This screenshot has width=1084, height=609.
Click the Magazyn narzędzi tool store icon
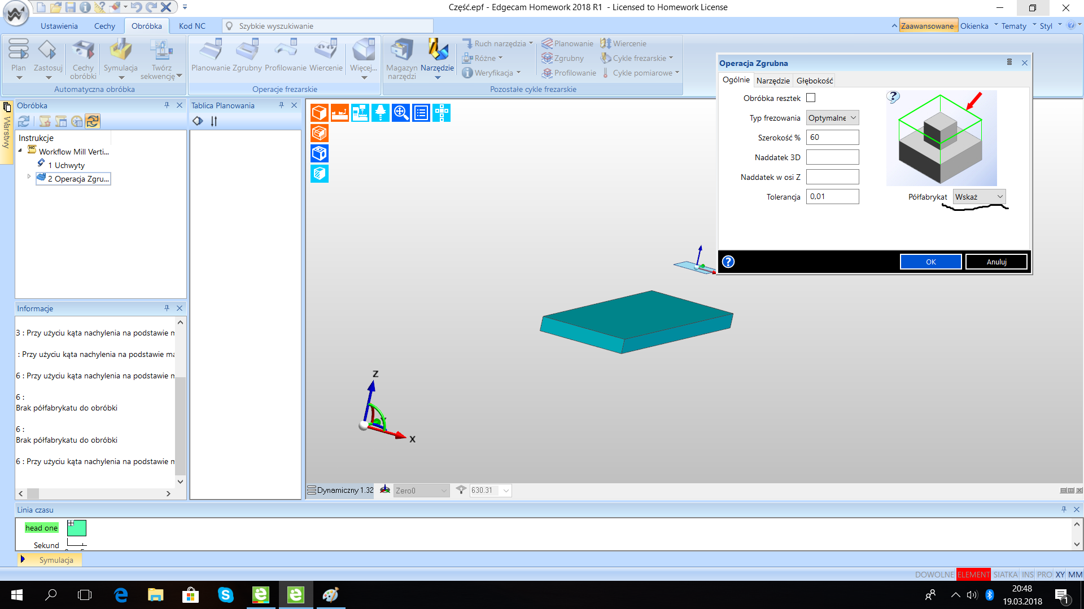pos(401,50)
